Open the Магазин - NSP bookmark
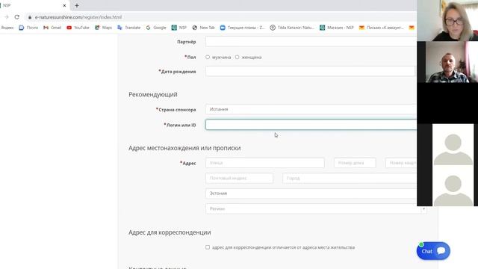 (x=337, y=28)
